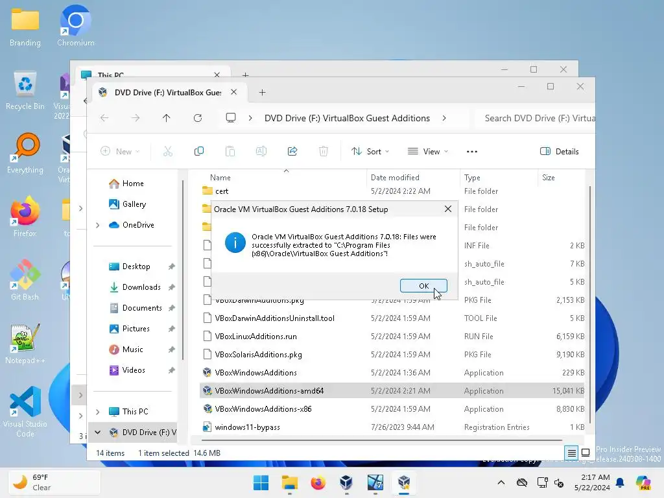Open Downloads in quick access
Image resolution: width=664 pixels, height=498 pixels.
(x=141, y=287)
